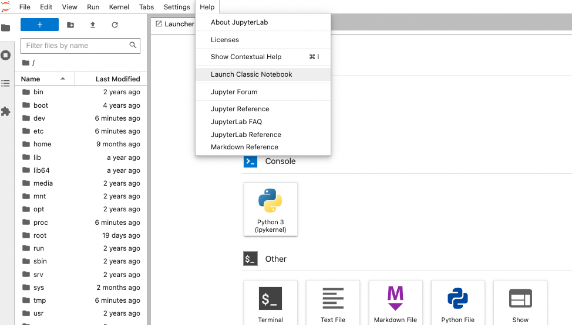
Task: Select the lib64 folder
Action: tap(80, 170)
